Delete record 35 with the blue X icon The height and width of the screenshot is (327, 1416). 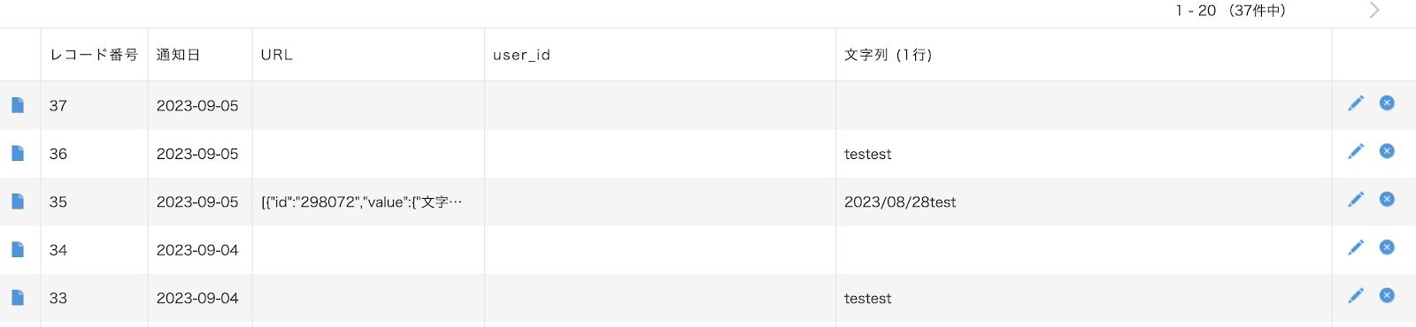(1387, 200)
